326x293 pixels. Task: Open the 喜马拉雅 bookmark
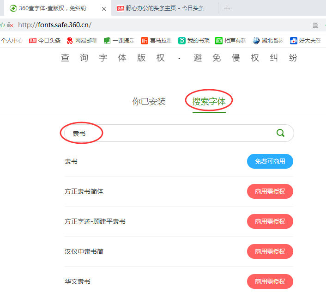point(157,41)
